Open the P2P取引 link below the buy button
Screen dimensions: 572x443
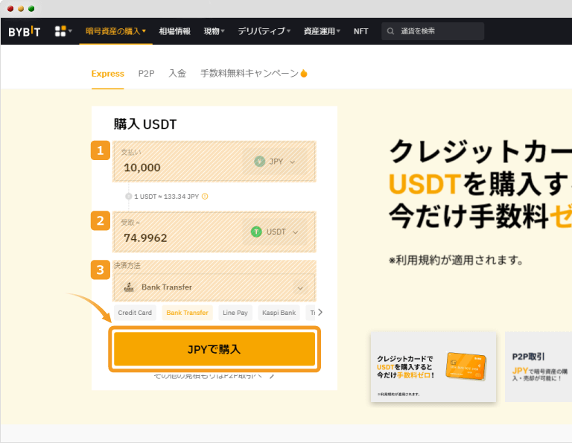pyautogui.click(x=214, y=375)
